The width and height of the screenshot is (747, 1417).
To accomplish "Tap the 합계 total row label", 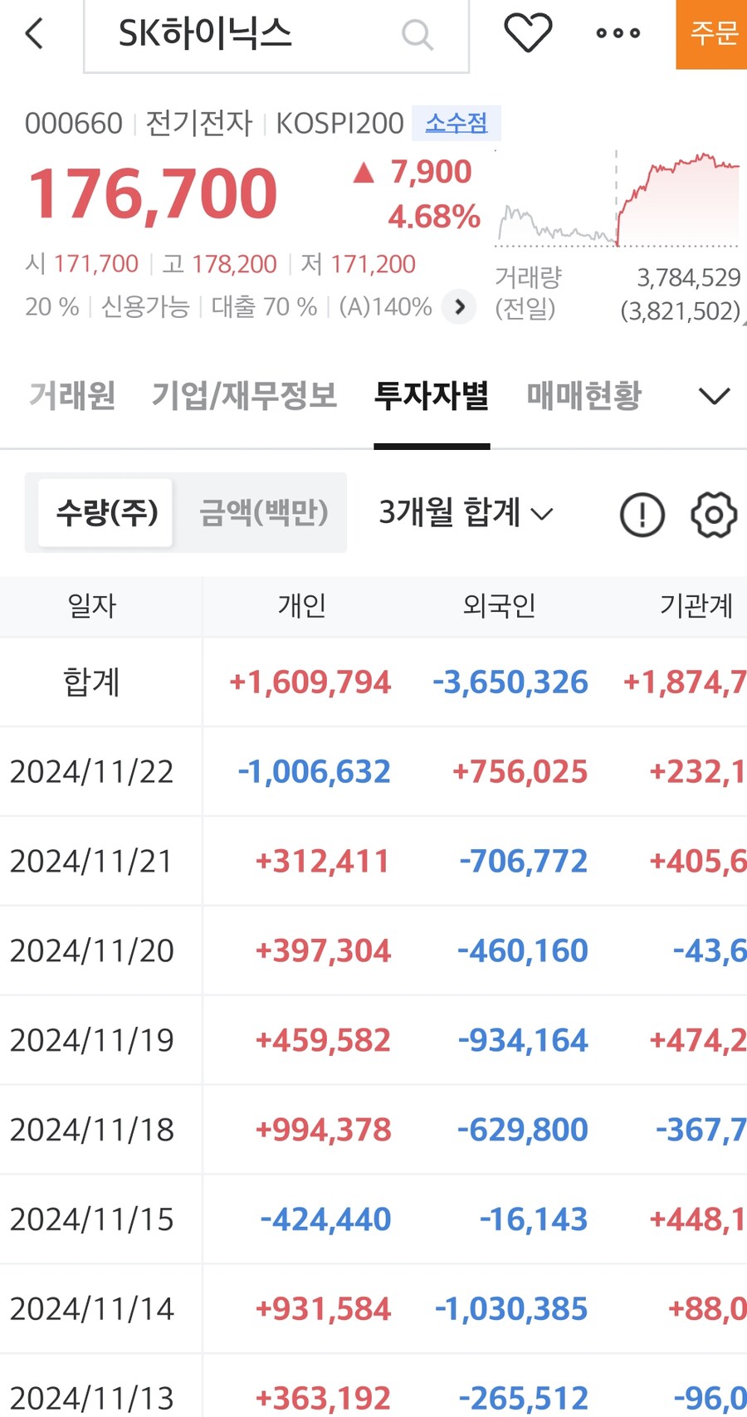I will [91, 682].
